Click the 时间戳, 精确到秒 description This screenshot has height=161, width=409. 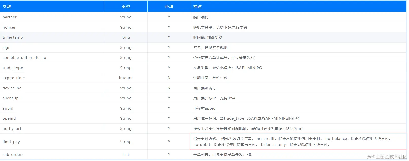point(208,37)
